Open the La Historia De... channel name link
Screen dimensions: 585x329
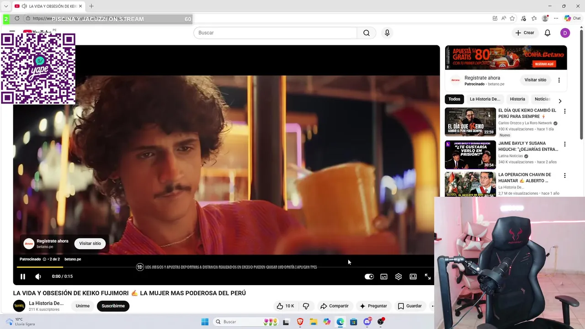pyautogui.click(x=46, y=303)
